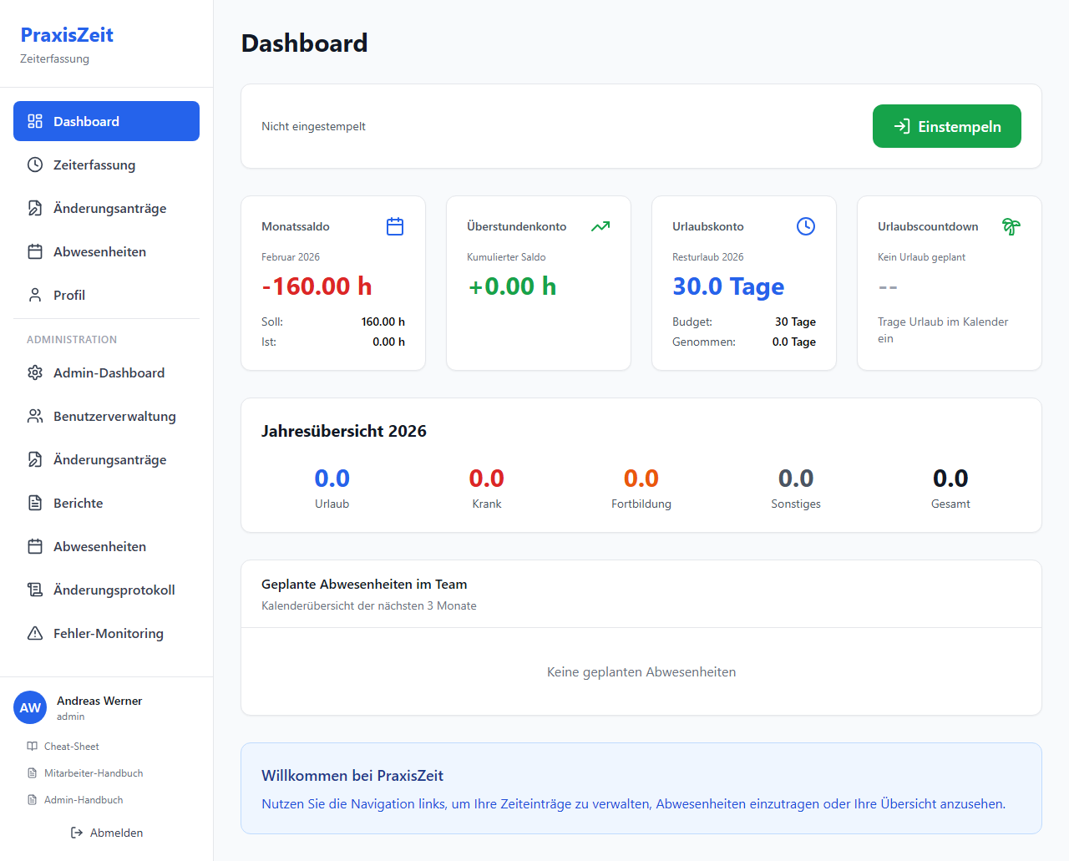
Task: Click the logout arrow icon beside Abmelden
Action: pos(77,833)
